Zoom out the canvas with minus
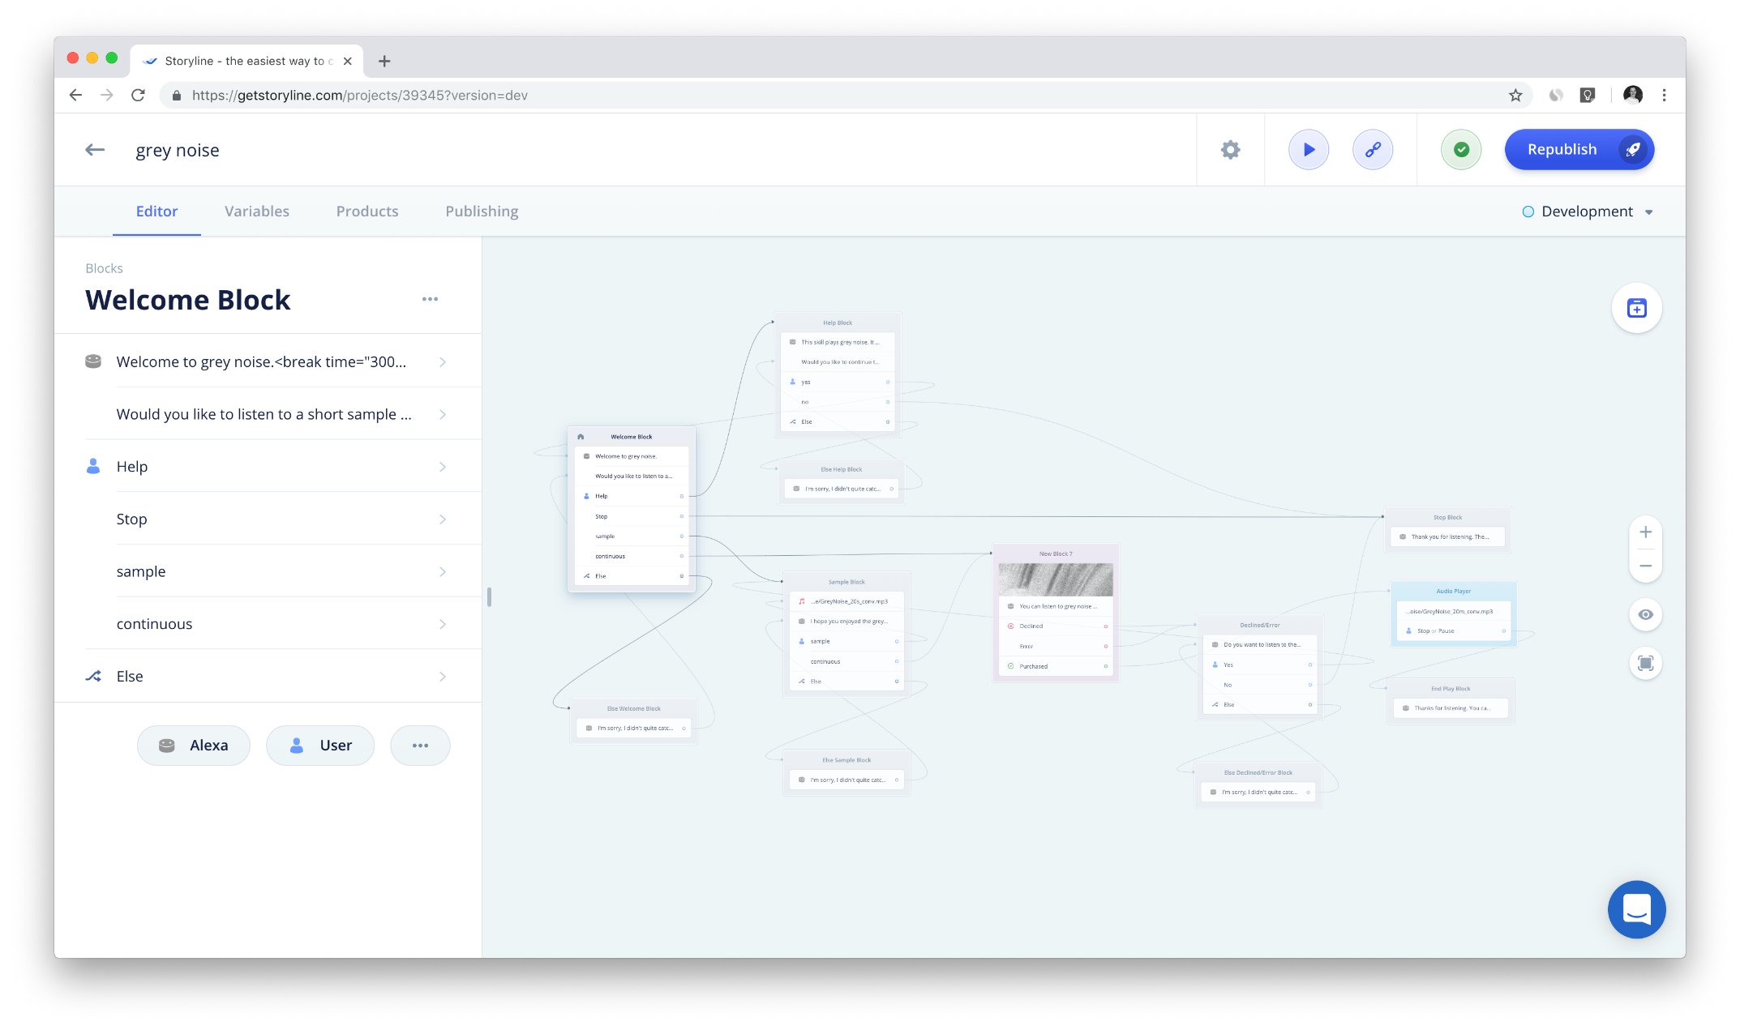 [x=1645, y=566]
